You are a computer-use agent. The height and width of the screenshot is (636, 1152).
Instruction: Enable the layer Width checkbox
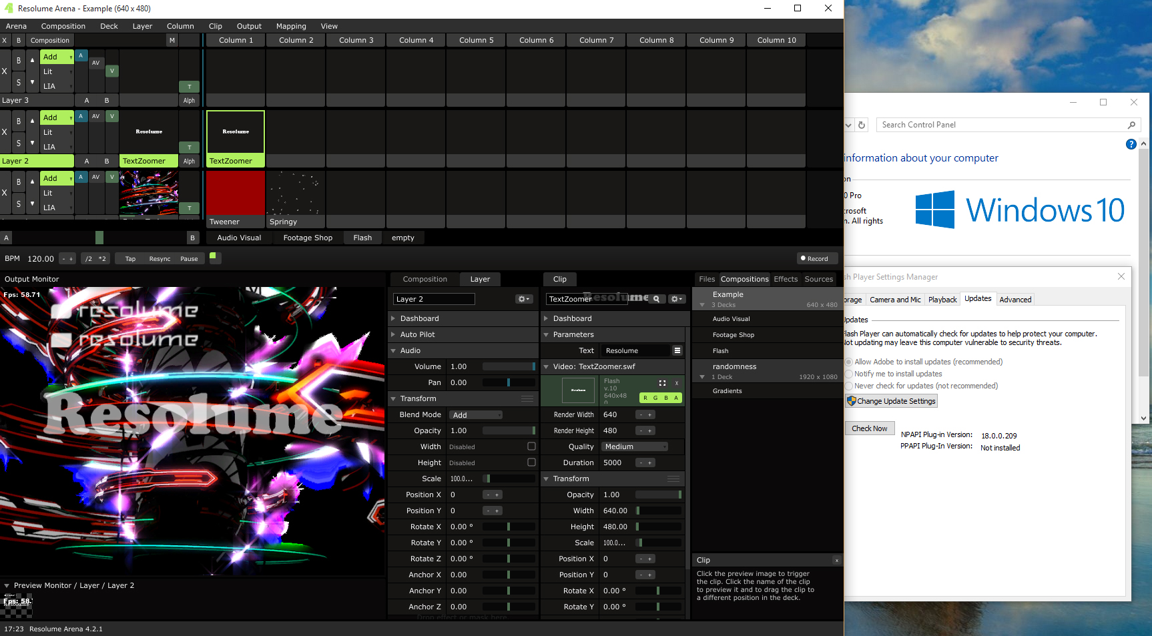(x=531, y=446)
